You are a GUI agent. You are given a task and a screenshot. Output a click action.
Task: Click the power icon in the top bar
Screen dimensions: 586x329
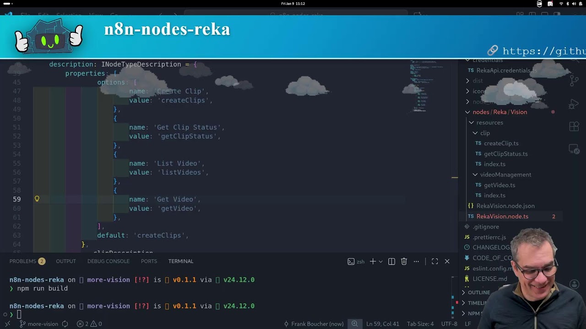tap(580, 4)
